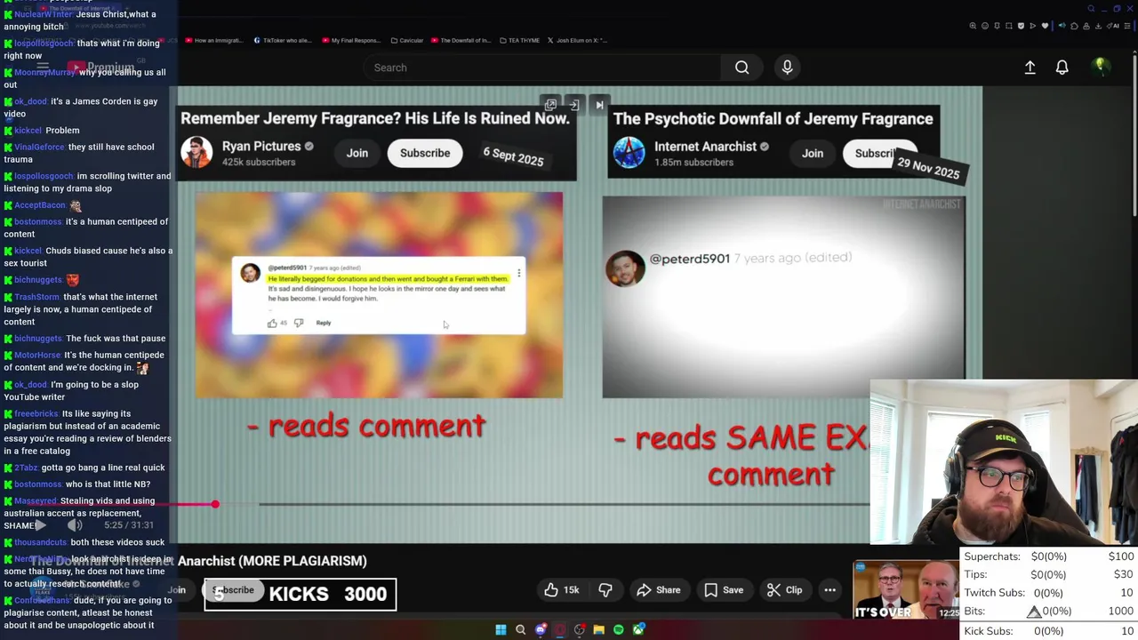
Task: Toggle the ad blocker shield icon
Action: tap(1021, 26)
